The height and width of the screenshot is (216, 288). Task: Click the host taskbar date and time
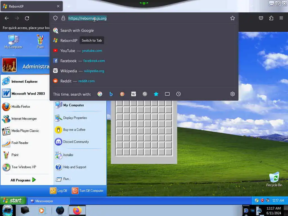[x=274, y=211]
